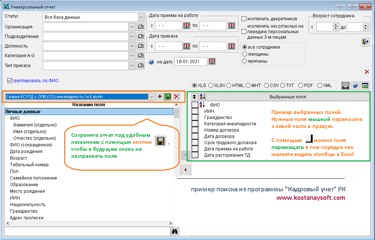The height and width of the screenshot is (240, 375).
Task: Select Национальность in field list
Action: coord(28,205)
